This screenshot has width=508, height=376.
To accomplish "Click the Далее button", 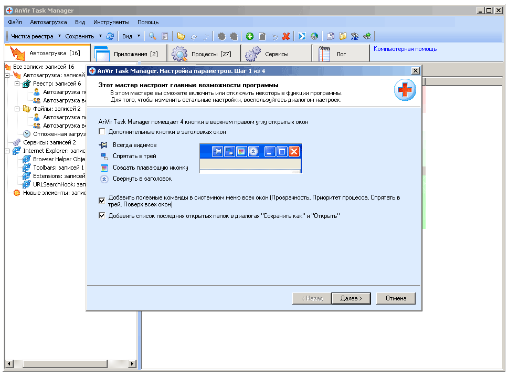I will coord(351,298).
